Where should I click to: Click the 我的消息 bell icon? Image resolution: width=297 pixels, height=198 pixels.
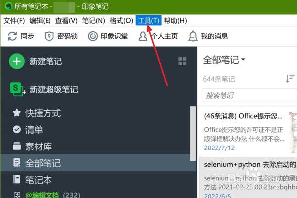click(x=193, y=36)
